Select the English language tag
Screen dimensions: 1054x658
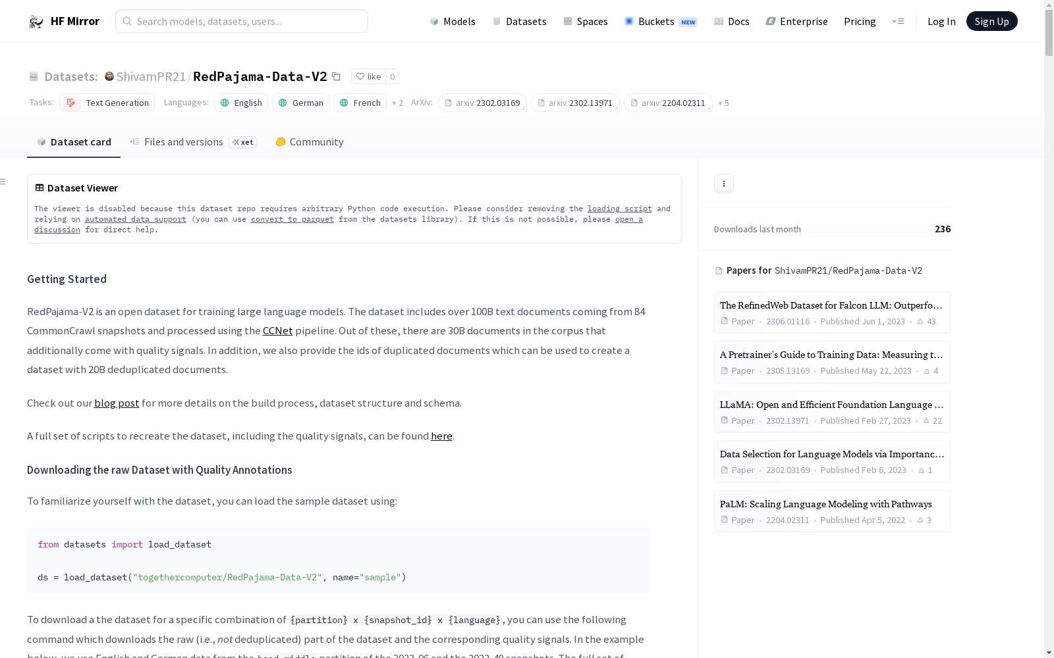click(x=241, y=103)
